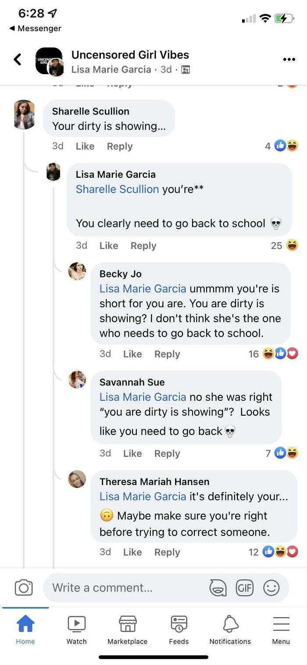Open the GIF picker

pos(244,588)
